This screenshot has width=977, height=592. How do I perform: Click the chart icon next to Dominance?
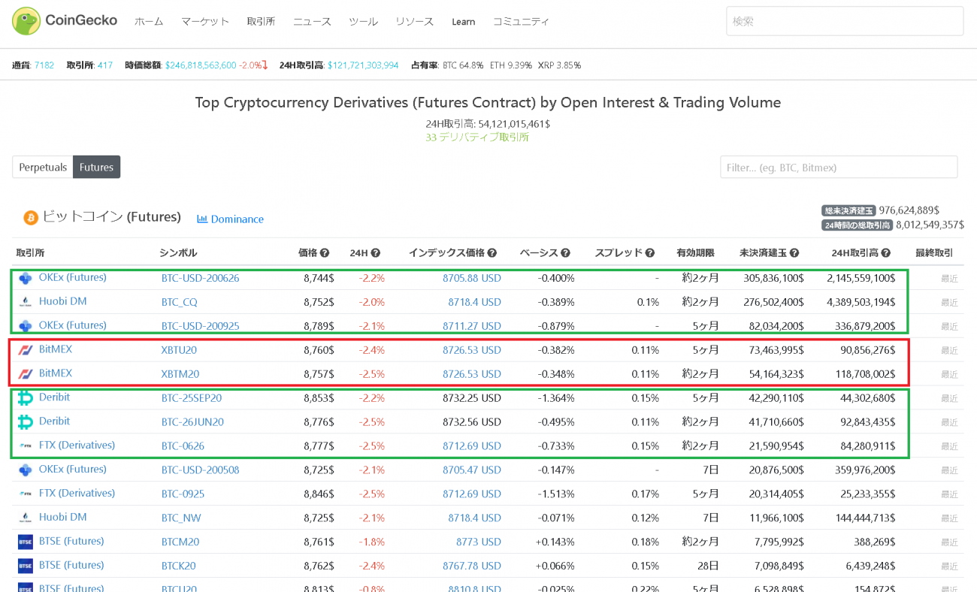(202, 219)
